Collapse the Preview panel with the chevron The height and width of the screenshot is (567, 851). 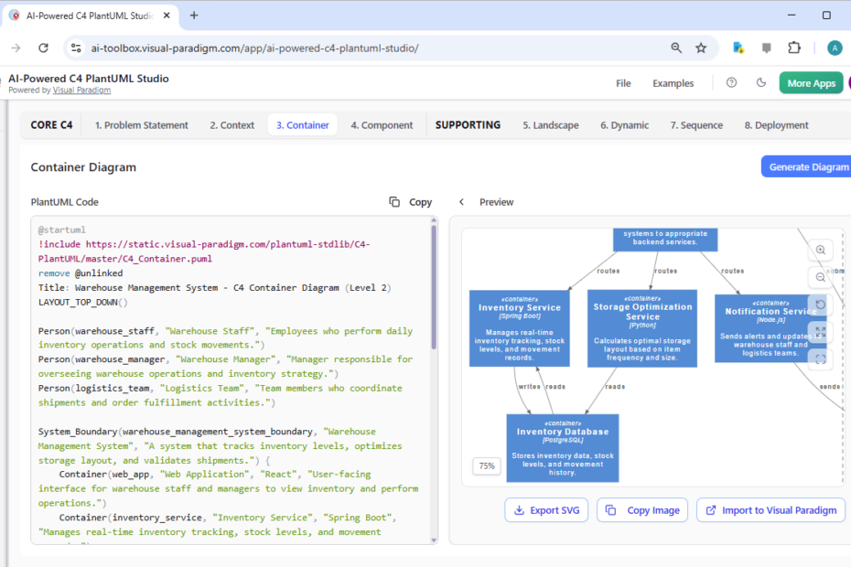[x=462, y=202]
